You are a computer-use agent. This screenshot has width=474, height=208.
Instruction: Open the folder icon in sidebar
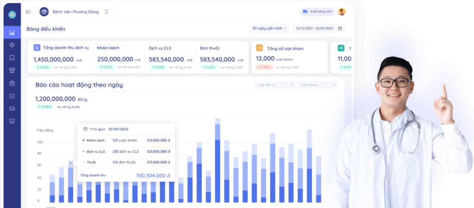(12, 96)
